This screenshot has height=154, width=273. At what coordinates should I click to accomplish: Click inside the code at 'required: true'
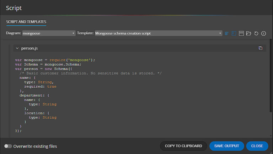click(40, 86)
